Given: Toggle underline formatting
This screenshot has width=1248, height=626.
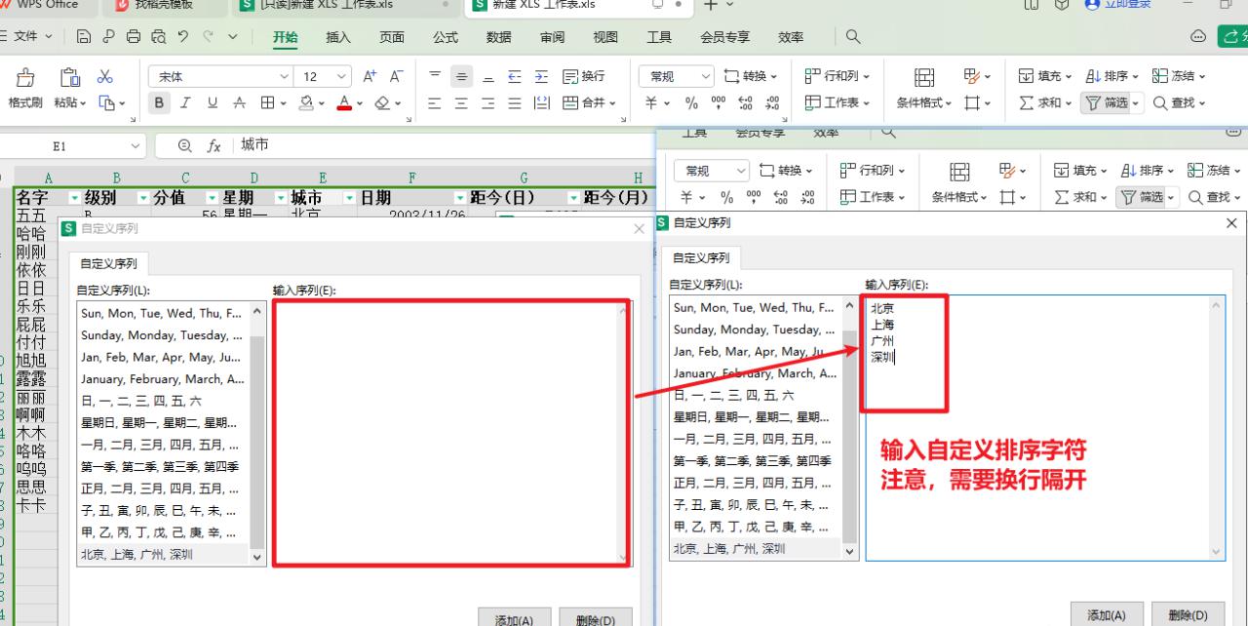Looking at the screenshot, I should pyautogui.click(x=212, y=102).
